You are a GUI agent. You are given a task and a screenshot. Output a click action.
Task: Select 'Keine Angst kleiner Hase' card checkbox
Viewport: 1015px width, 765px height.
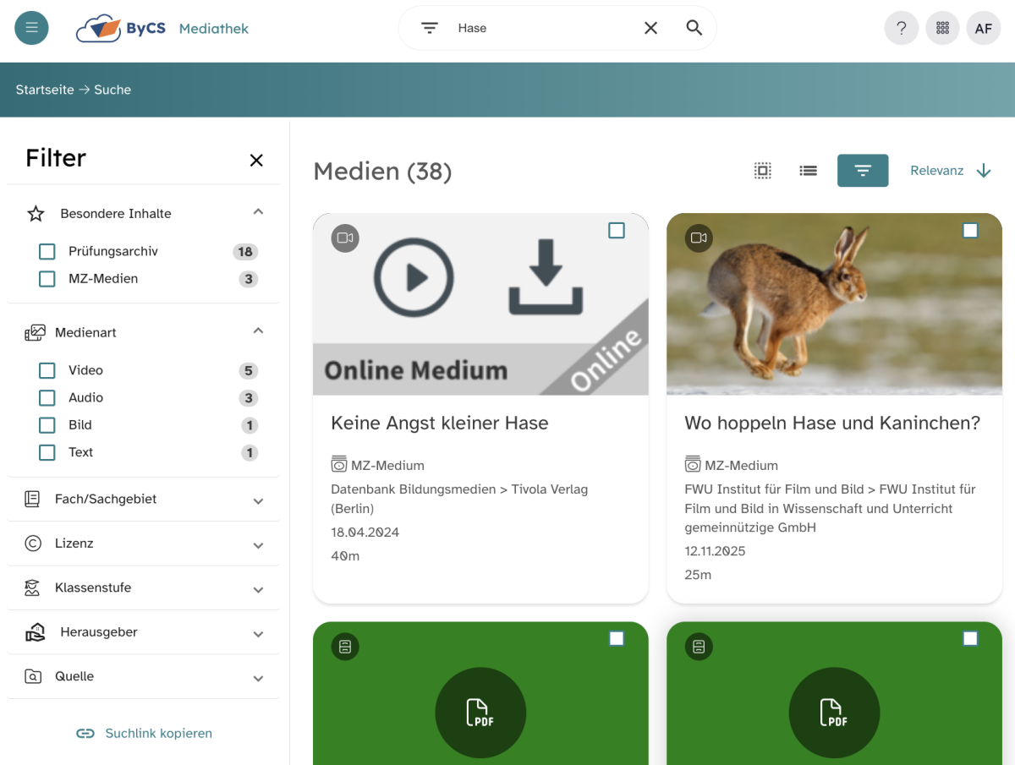coord(617,231)
